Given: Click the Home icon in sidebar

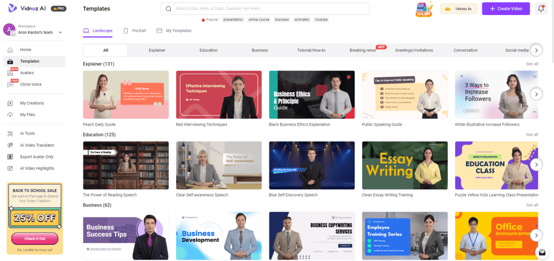Looking at the screenshot, I should [x=10, y=50].
